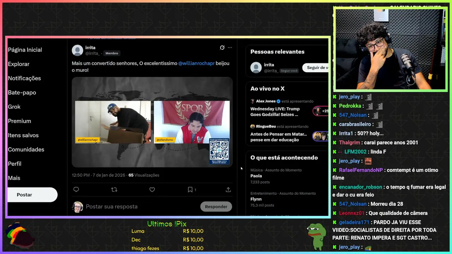Click the O que está acontecendo heading
Screen dimensions: 452x254
[x=284, y=158]
